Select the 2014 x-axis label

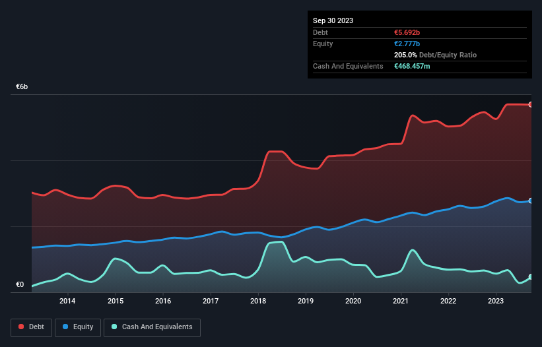coord(67,301)
